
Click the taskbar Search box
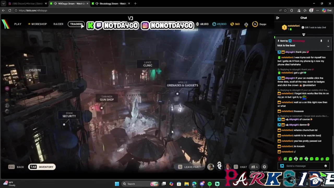tap(140, 184)
